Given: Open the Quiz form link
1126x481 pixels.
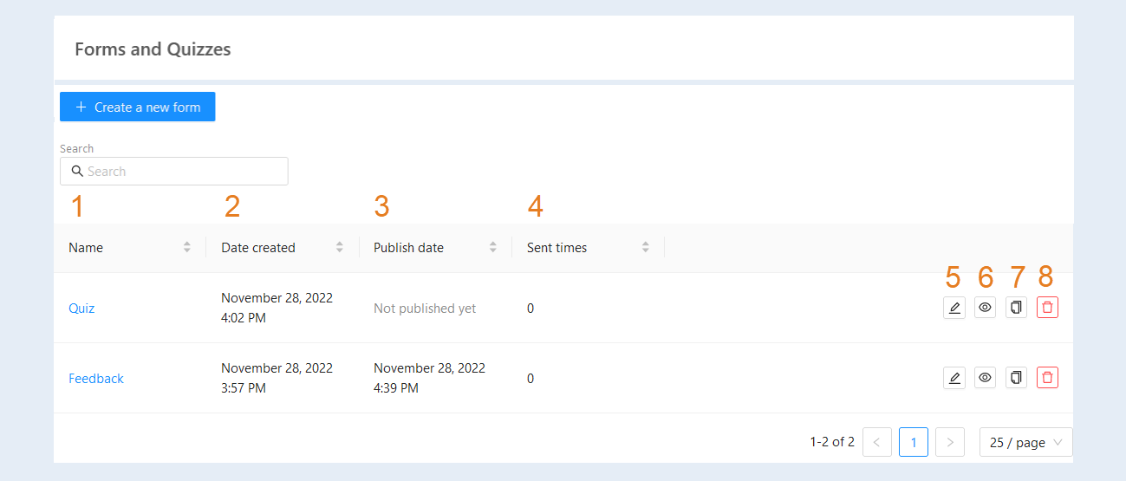Looking at the screenshot, I should coord(81,308).
